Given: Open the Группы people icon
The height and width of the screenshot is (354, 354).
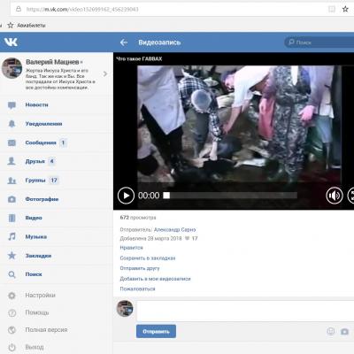Looking at the screenshot, I should tap(12, 181).
